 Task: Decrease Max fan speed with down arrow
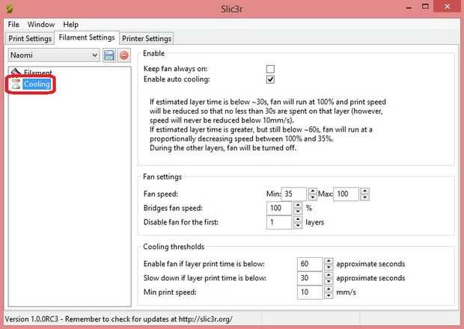(365, 197)
